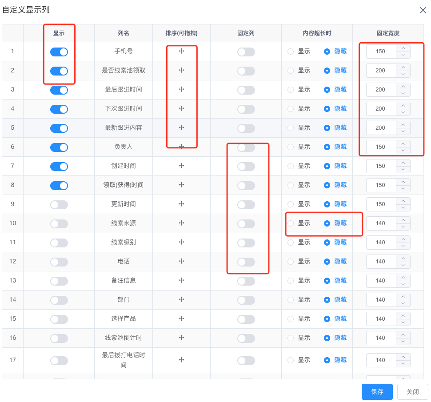Click the width input field for 领取(获得)时间
This screenshot has width=431, height=402.
[x=381, y=185]
